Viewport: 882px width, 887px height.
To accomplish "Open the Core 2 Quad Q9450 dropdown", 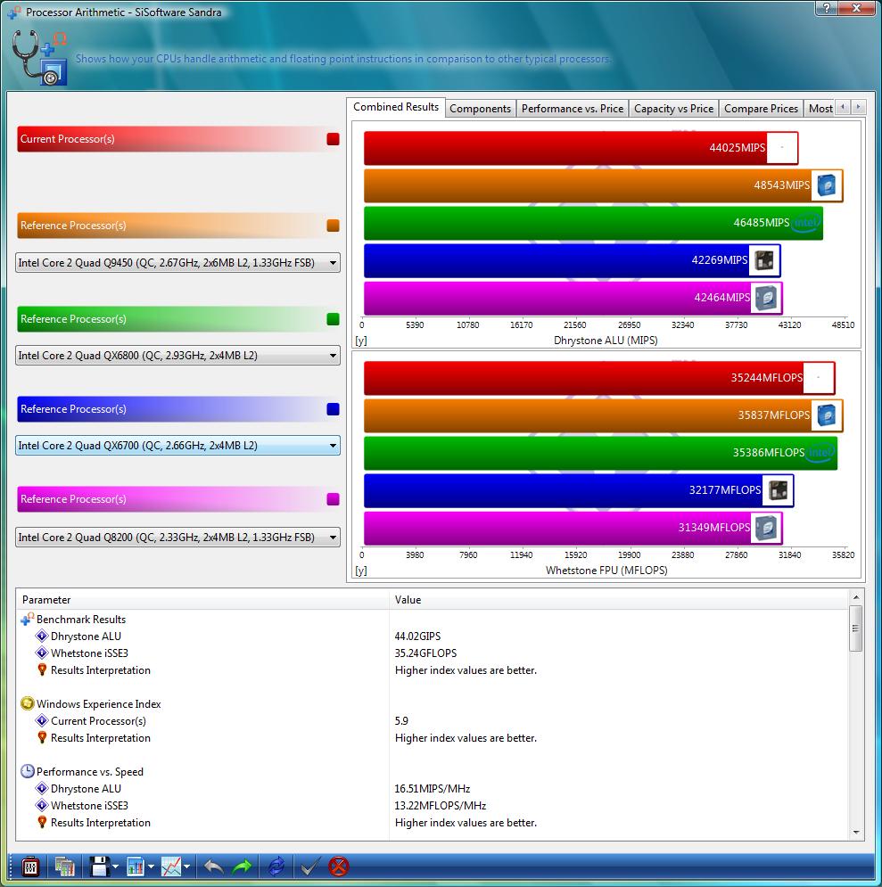I will tap(177, 262).
